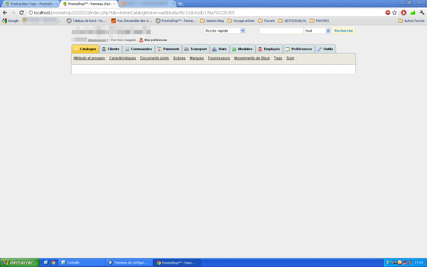Screen dimensions: 427x267
Task: Open the Accès rapide dropdown
Action: coord(224,31)
